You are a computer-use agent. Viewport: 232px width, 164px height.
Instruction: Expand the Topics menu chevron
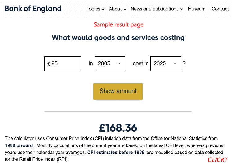point(103,9)
